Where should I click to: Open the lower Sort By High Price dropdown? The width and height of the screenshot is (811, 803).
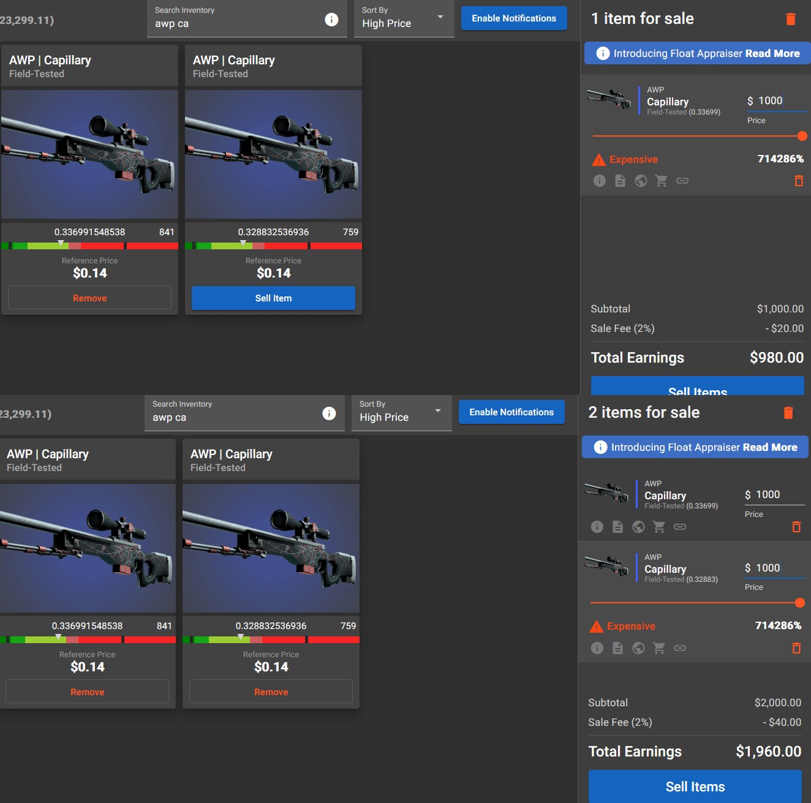click(402, 413)
